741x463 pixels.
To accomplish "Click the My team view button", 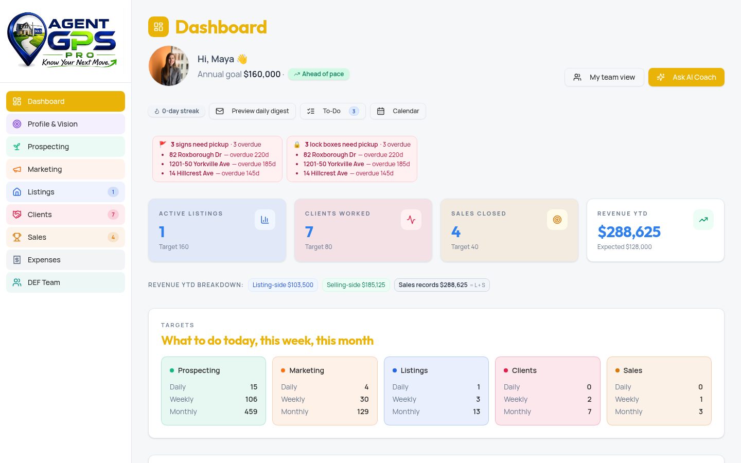I will tap(604, 77).
